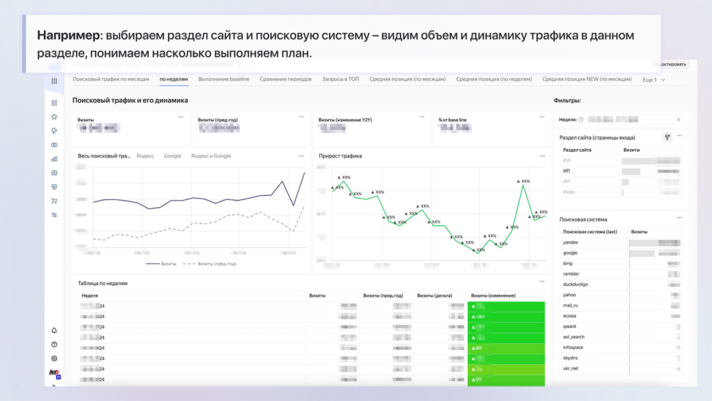Click the Недели filter value field

(629, 119)
